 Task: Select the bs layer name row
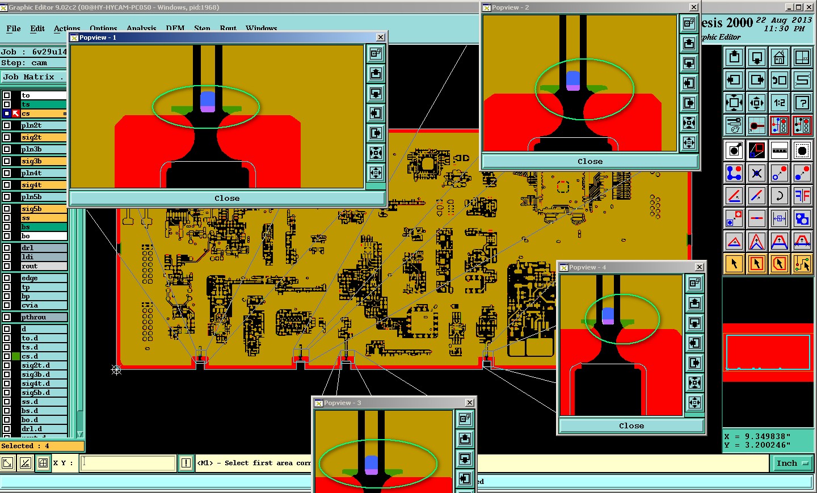[x=44, y=227]
